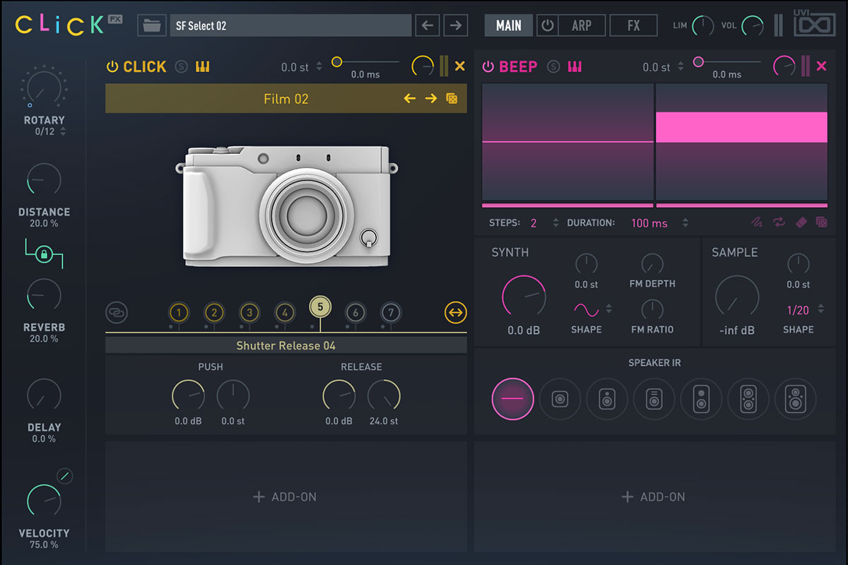Switch to the FX tab
Viewport: 848px width, 565px height.
pos(634,25)
